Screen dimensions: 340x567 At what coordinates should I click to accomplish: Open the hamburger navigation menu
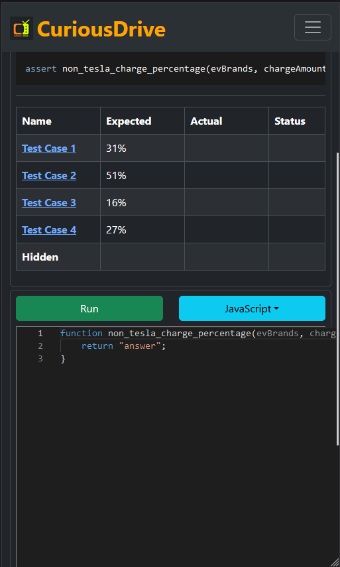313,27
